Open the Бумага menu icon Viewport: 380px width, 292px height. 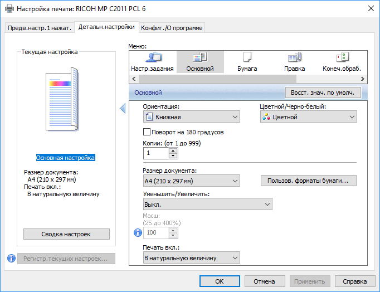tap(247, 62)
